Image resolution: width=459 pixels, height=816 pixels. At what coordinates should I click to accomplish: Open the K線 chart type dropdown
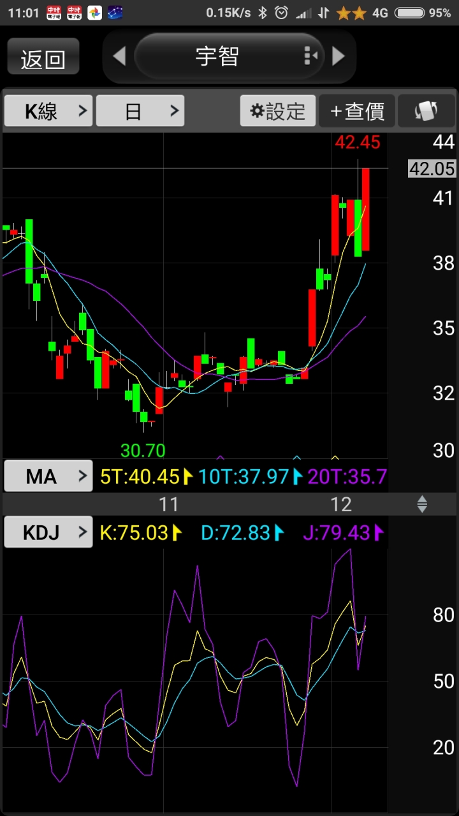[x=49, y=111]
